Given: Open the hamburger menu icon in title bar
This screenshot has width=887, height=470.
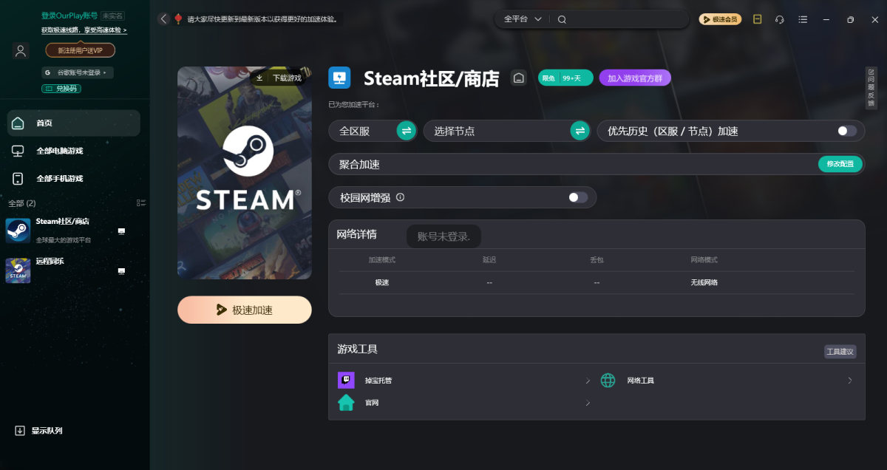Looking at the screenshot, I should (x=803, y=19).
